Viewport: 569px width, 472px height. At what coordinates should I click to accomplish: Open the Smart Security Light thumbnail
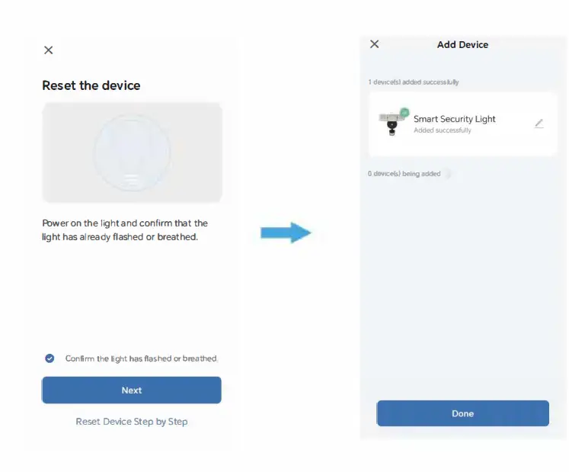392,124
